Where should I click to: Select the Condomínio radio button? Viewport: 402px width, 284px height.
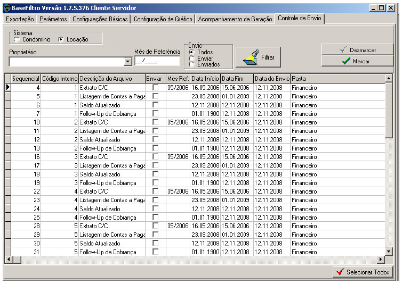pyautogui.click(x=17, y=40)
